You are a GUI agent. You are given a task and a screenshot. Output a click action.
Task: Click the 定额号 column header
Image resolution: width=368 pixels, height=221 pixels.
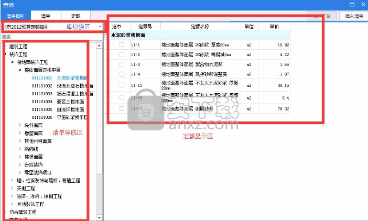coord(145,26)
